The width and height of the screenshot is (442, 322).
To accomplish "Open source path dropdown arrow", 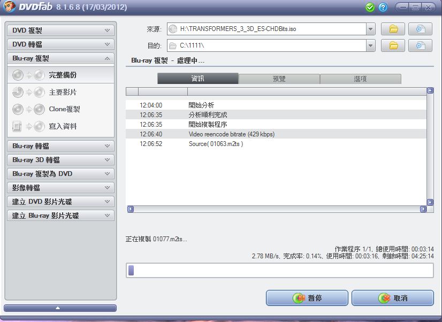I will coord(370,29).
